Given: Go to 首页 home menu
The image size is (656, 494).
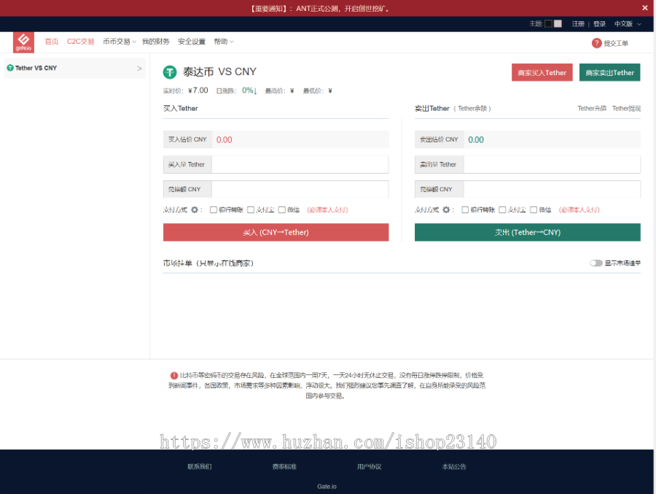Looking at the screenshot, I should click(52, 42).
